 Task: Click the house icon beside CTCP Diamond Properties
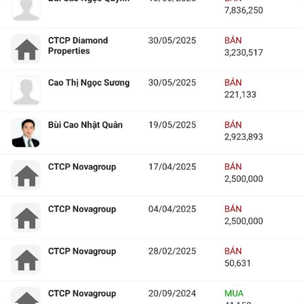[x=26, y=49]
